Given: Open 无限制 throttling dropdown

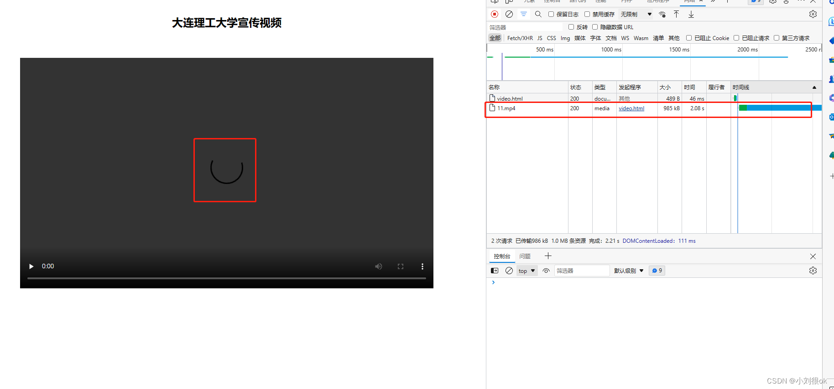Looking at the screenshot, I should click(x=636, y=14).
